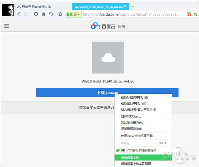Go back with the browser back arrow
This screenshot has width=199, height=167.
(x=19, y=14)
